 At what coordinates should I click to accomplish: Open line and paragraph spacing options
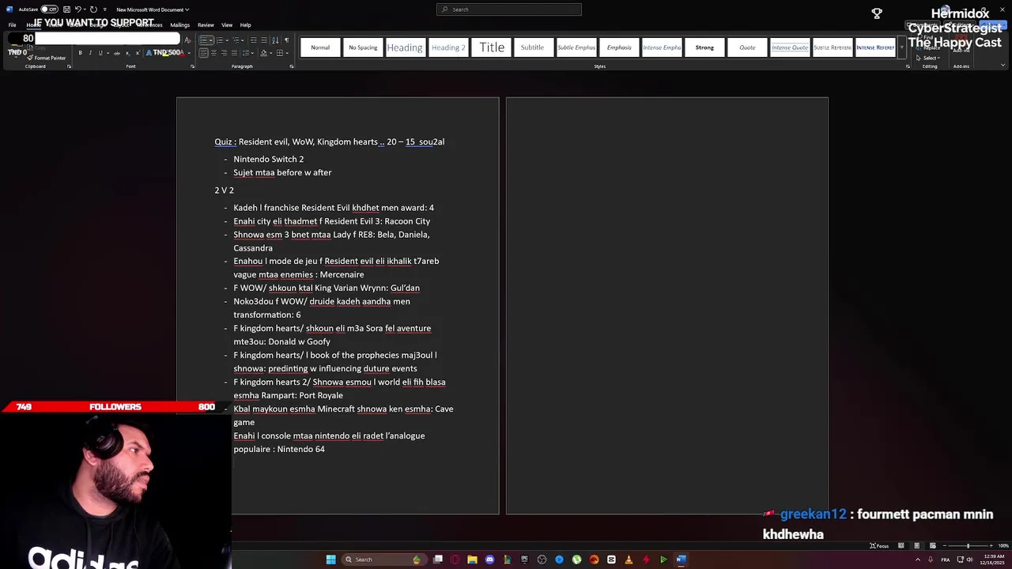click(247, 53)
